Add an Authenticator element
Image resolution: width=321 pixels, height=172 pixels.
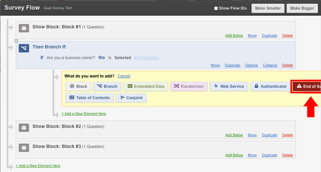pos(270,87)
